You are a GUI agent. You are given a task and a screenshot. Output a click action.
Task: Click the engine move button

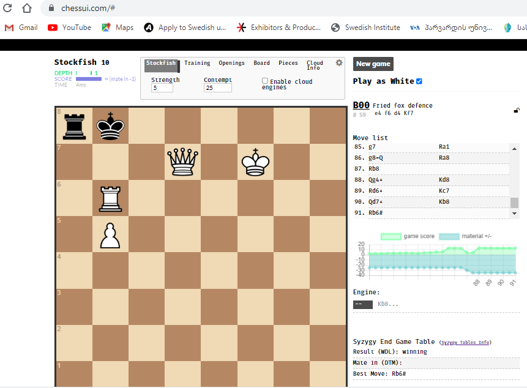click(x=362, y=304)
